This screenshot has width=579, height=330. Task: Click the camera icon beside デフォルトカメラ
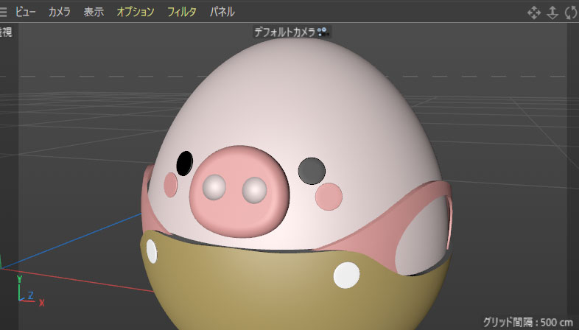point(323,32)
